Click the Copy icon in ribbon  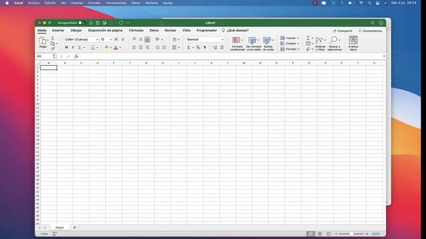(53, 43)
